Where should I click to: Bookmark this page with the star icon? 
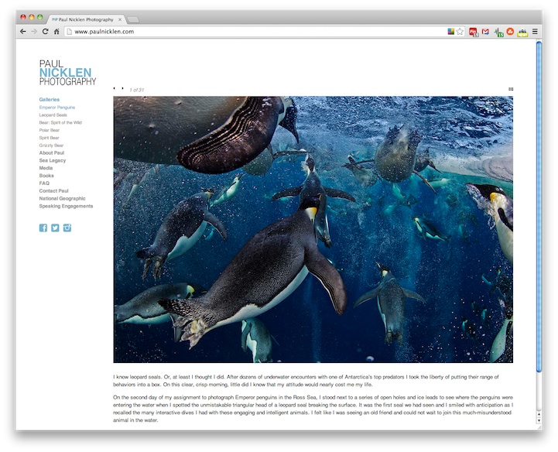(460, 32)
